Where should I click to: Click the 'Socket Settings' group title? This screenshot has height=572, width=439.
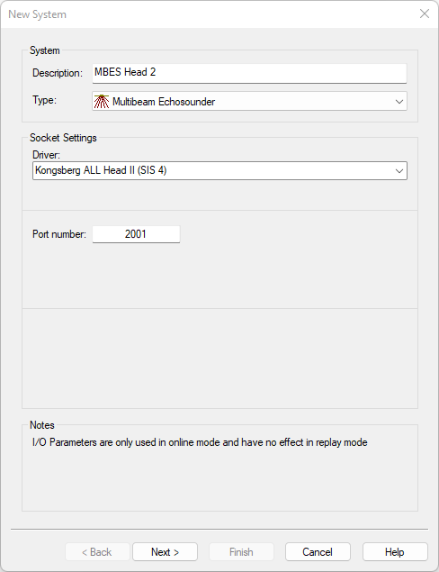coord(63,138)
